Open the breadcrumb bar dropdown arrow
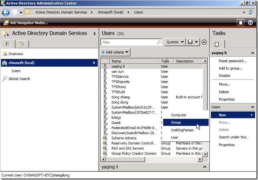This screenshot has width=258, height=180. tap(244, 12)
